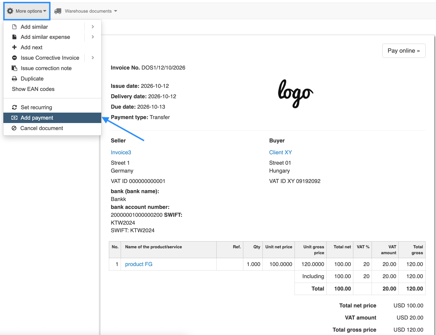Click the USD 20.00 VAT amount value
Screen dimensions: 436x335
pos(410,318)
